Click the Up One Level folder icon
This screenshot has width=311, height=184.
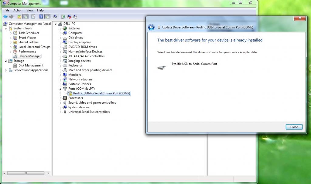19,17
